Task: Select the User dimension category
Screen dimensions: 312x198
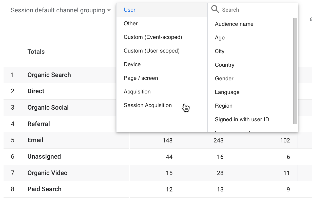Action: [130, 10]
